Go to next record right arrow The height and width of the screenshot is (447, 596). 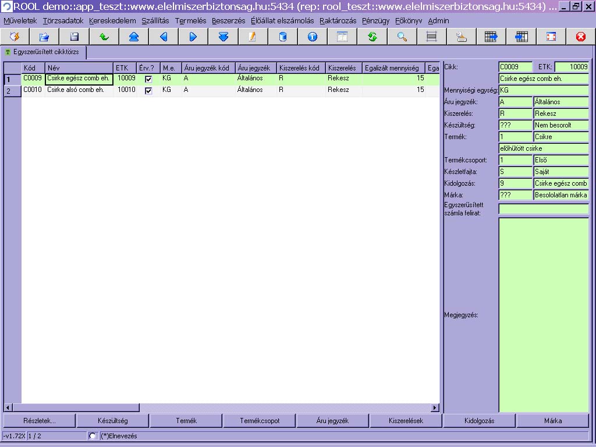[193, 37]
